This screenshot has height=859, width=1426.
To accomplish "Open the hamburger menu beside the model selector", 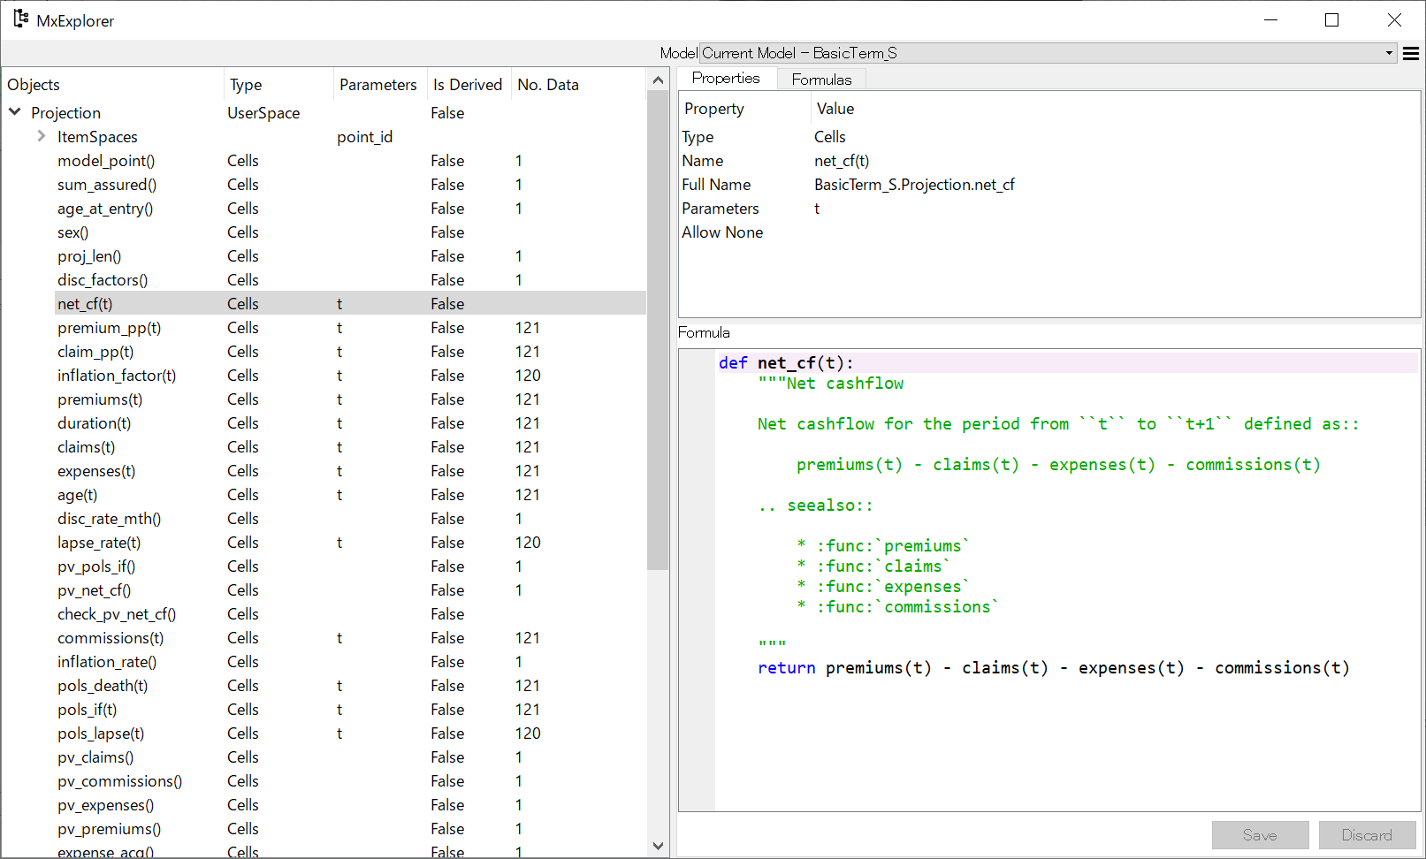I will [1411, 54].
